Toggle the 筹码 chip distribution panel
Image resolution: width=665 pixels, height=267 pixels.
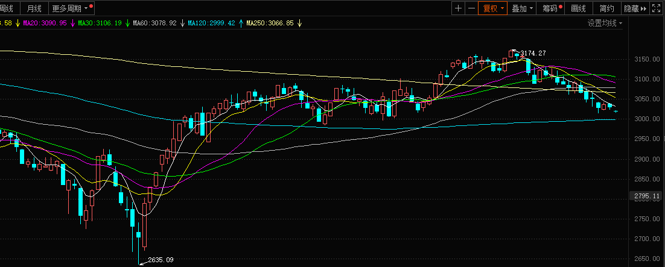click(x=552, y=8)
